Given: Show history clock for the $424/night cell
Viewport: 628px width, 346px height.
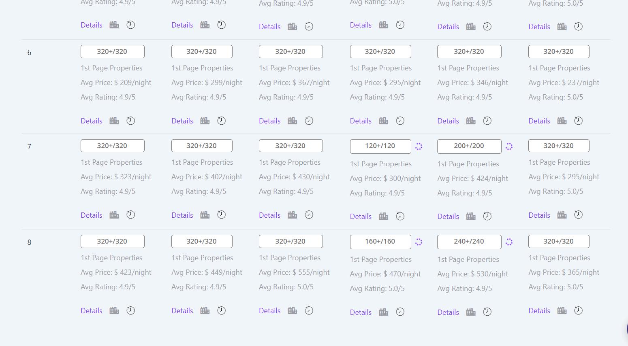Looking at the screenshot, I should pos(487,217).
